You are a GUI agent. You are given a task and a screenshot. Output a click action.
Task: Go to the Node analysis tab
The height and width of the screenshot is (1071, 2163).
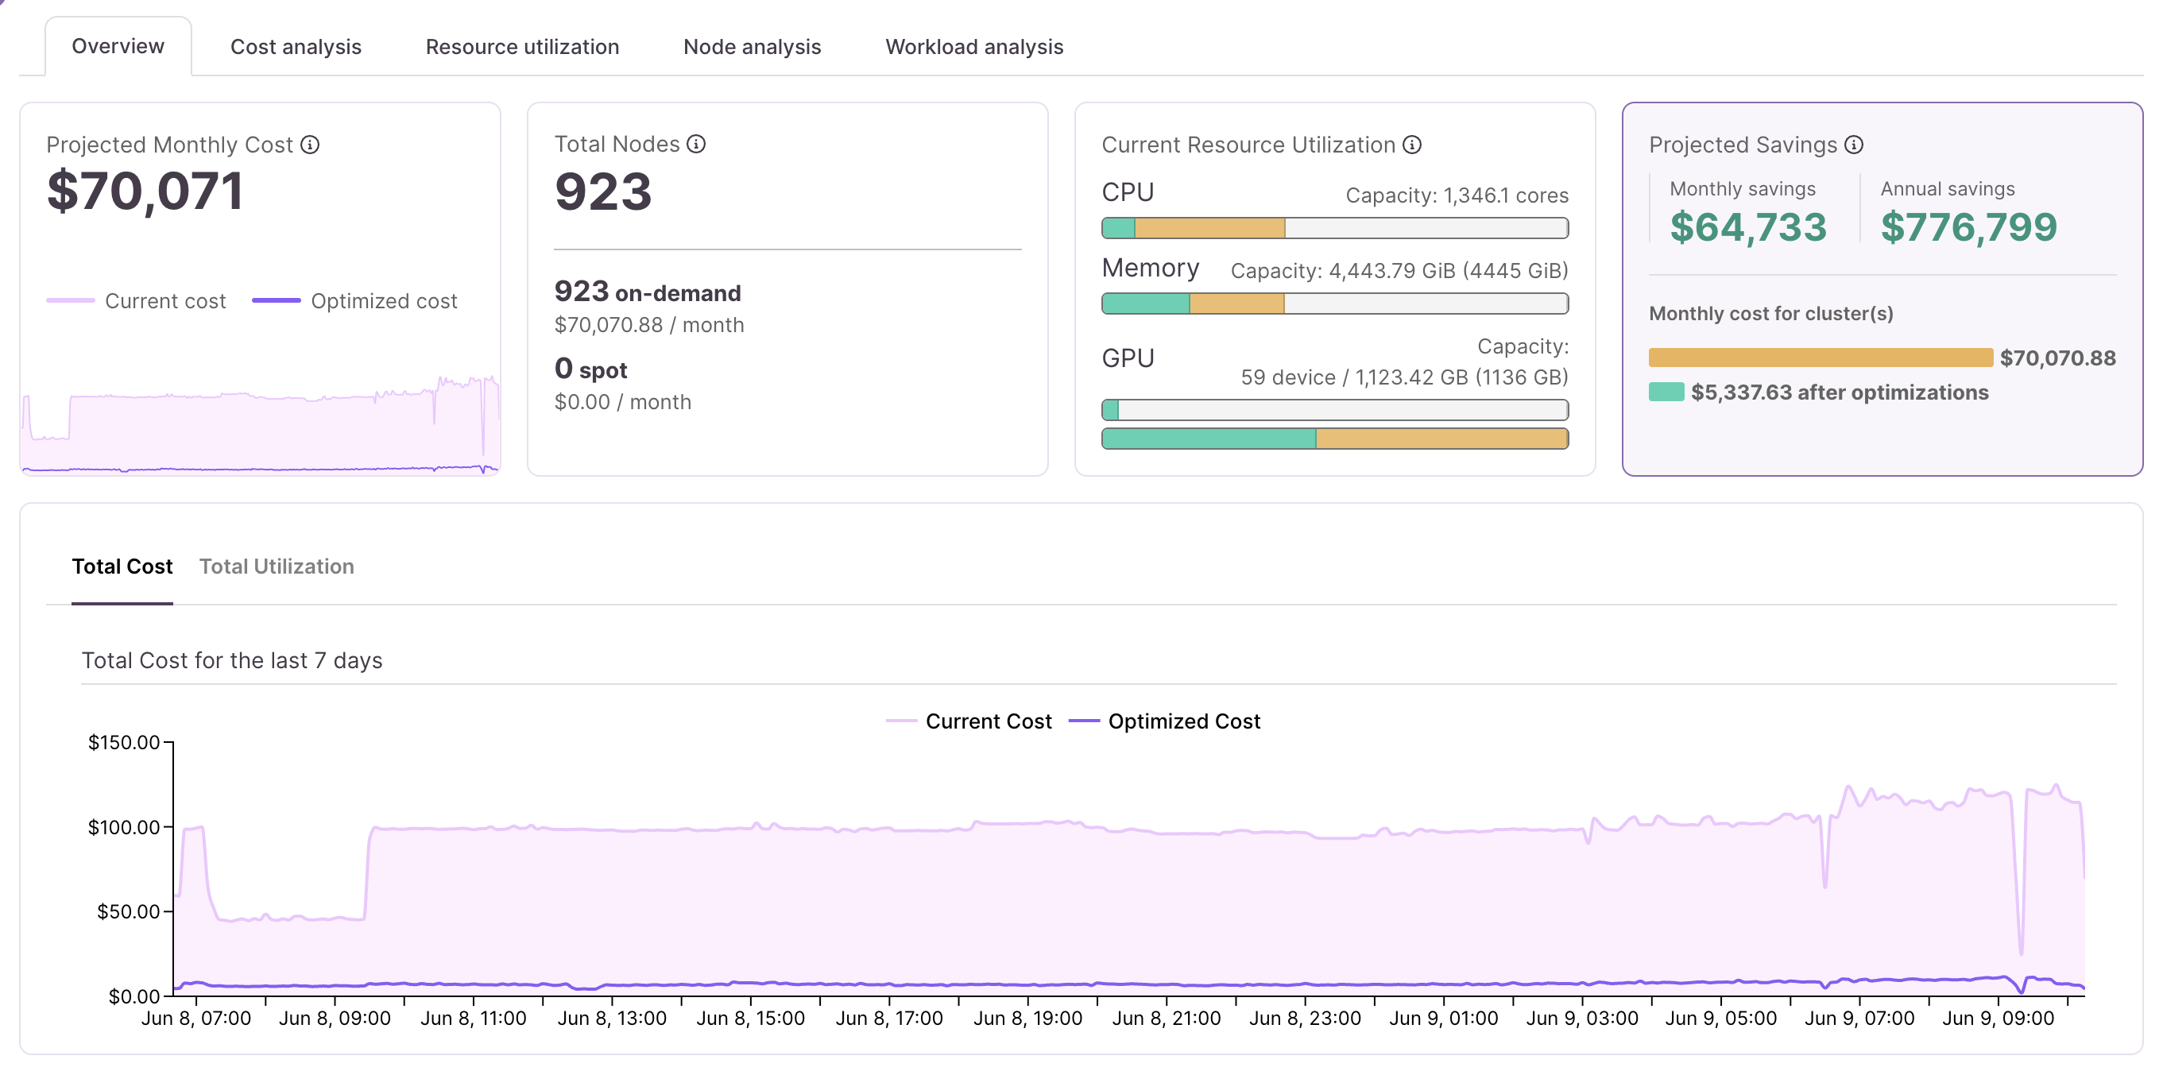[752, 47]
